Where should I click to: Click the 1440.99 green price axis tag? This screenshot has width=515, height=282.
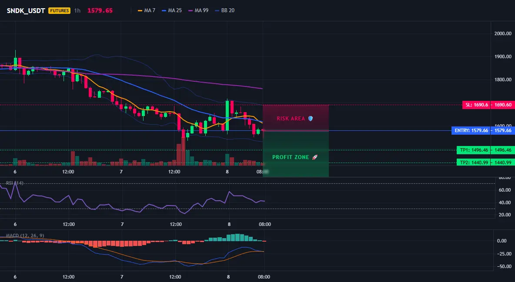click(502, 163)
